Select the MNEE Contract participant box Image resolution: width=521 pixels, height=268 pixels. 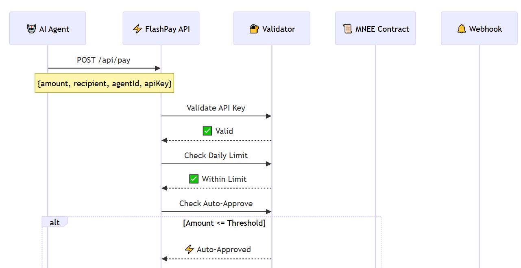(375, 28)
